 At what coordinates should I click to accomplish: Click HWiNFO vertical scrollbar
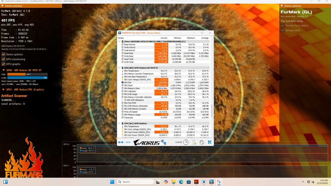tap(212, 111)
